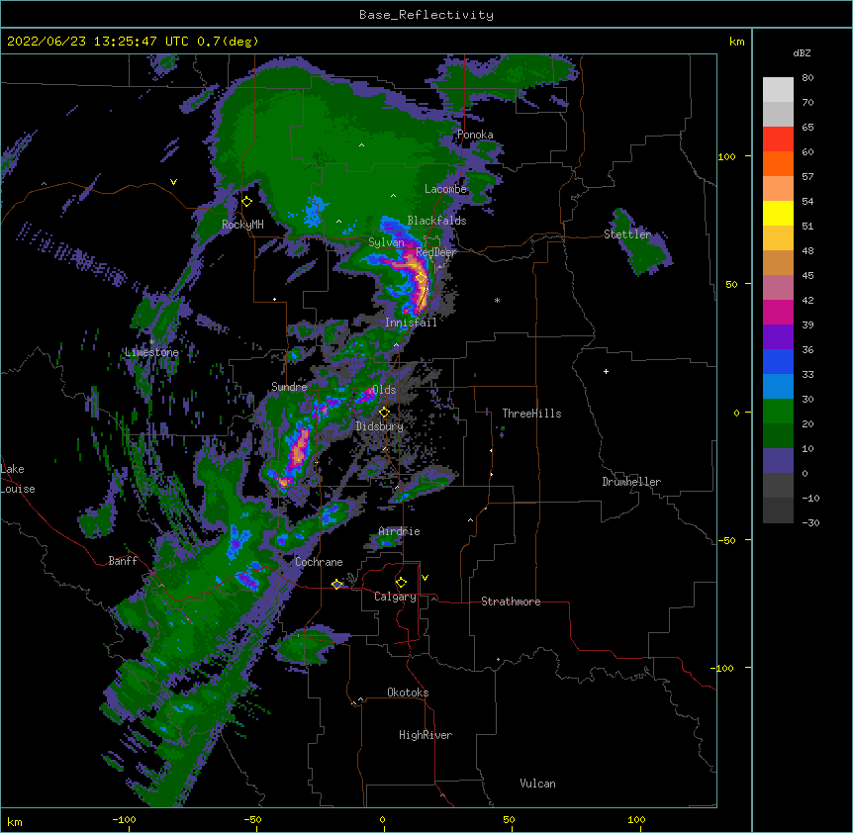Click the km unit label at bottom left
The image size is (853, 833).
pos(15,822)
